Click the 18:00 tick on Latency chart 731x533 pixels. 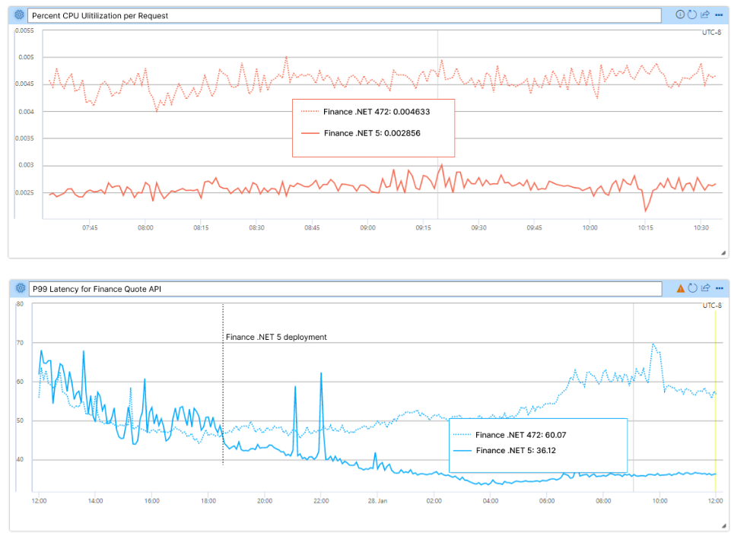(x=208, y=501)
